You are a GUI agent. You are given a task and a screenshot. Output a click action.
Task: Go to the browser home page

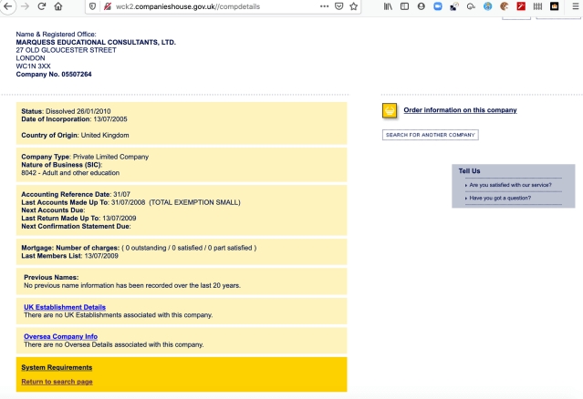pos(58,6)
